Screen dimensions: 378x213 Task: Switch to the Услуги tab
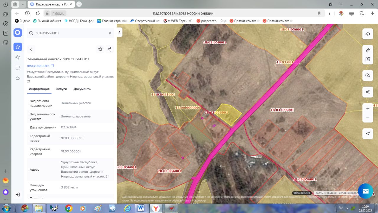coord(61,89)
